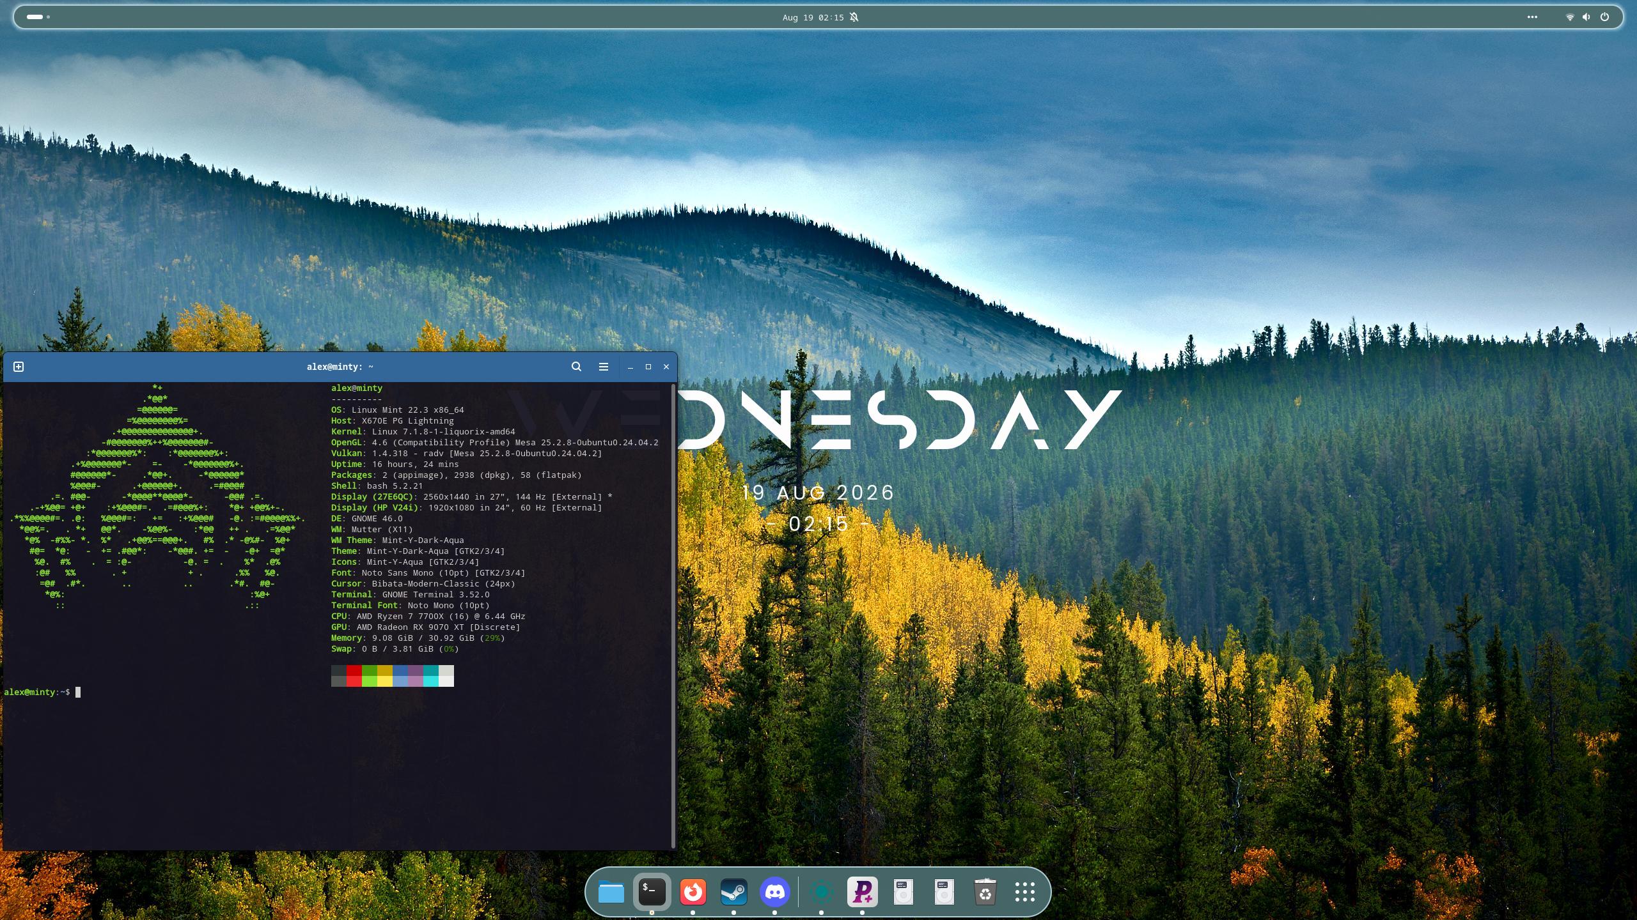The height and width of the screenshot is (920, 1637).
Task: Show all applications grid from the dock
Action: tap(1025, 892)
